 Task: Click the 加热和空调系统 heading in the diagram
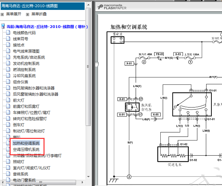coord(129,27)
